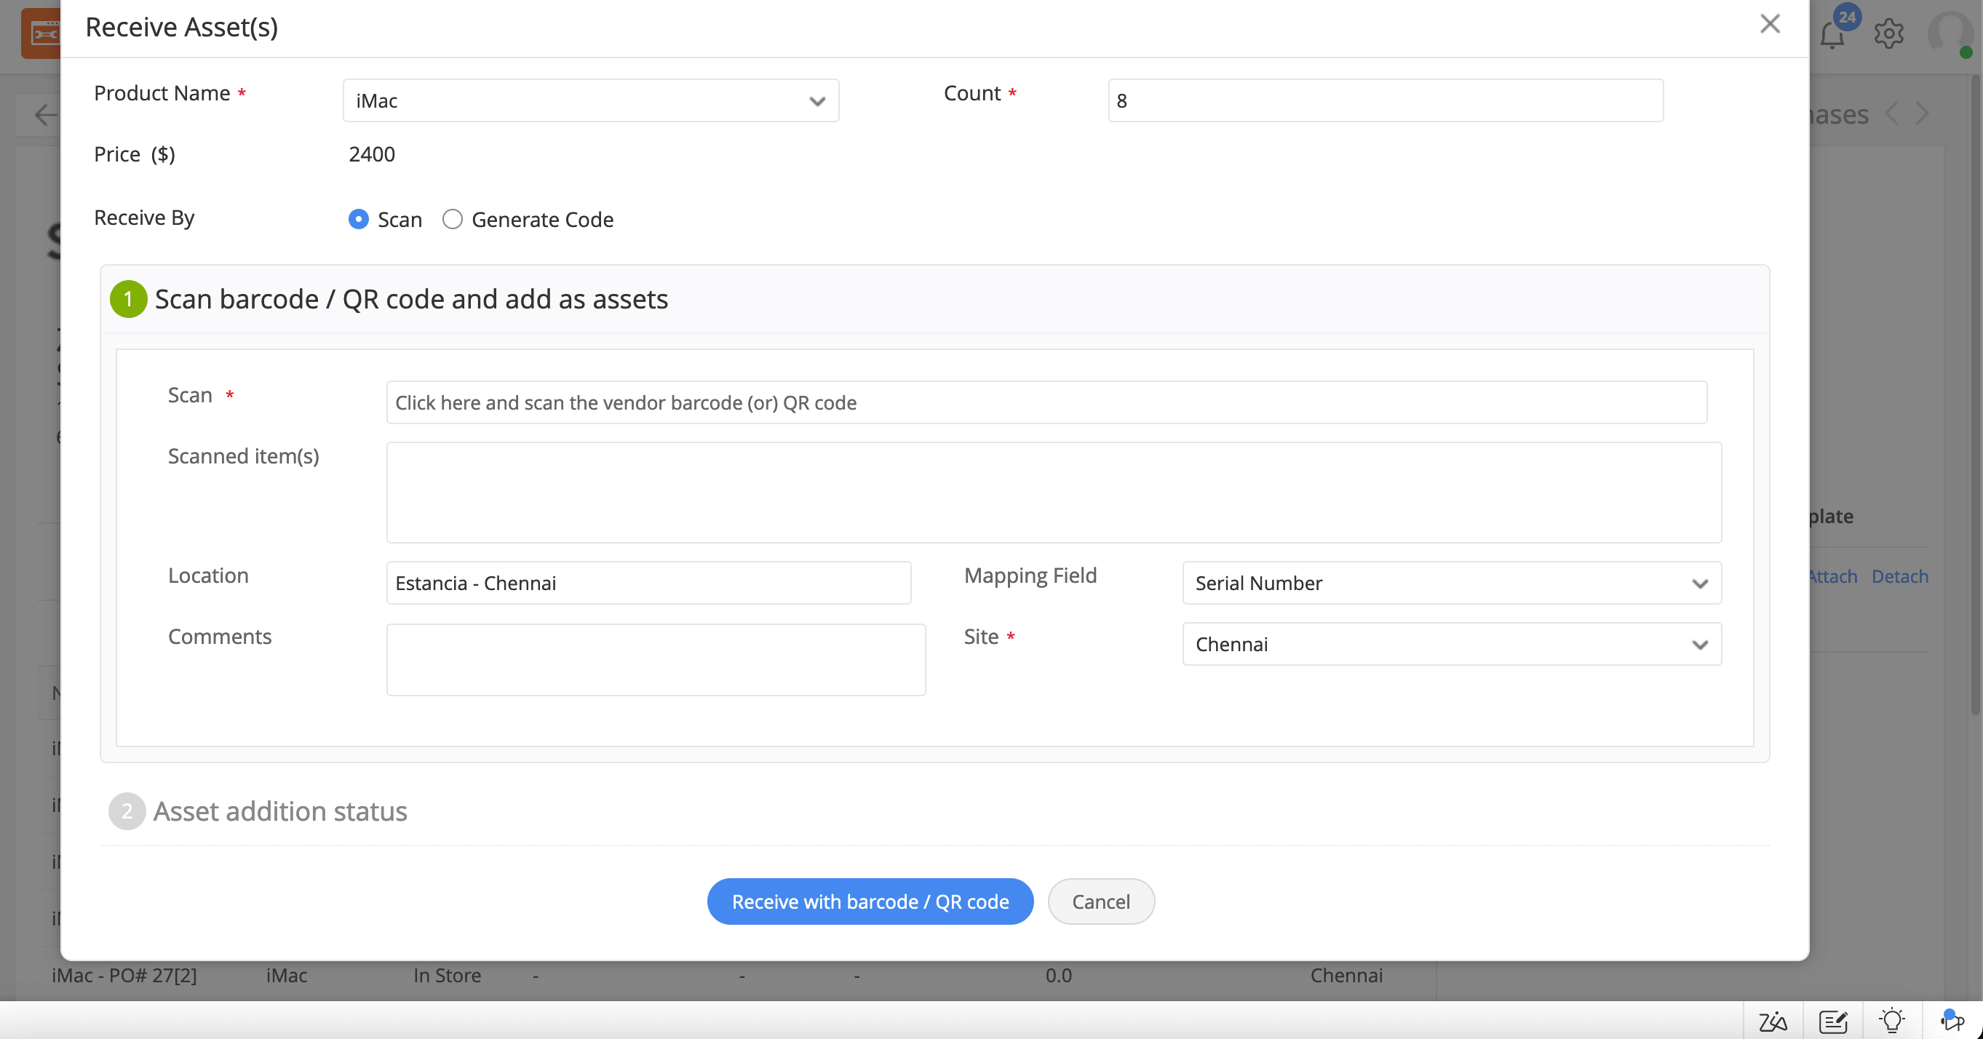
Task: Click the Location text field
Action: click(x=648, y=584)
